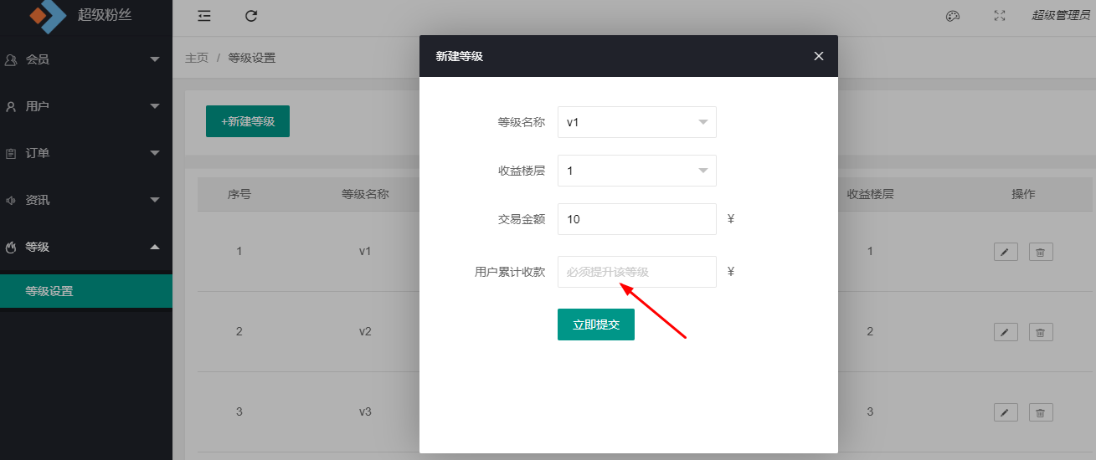Click the edit pencil icon for v2 row
The height and width of the screenshot is (460, 1096).
(1006, 332)
